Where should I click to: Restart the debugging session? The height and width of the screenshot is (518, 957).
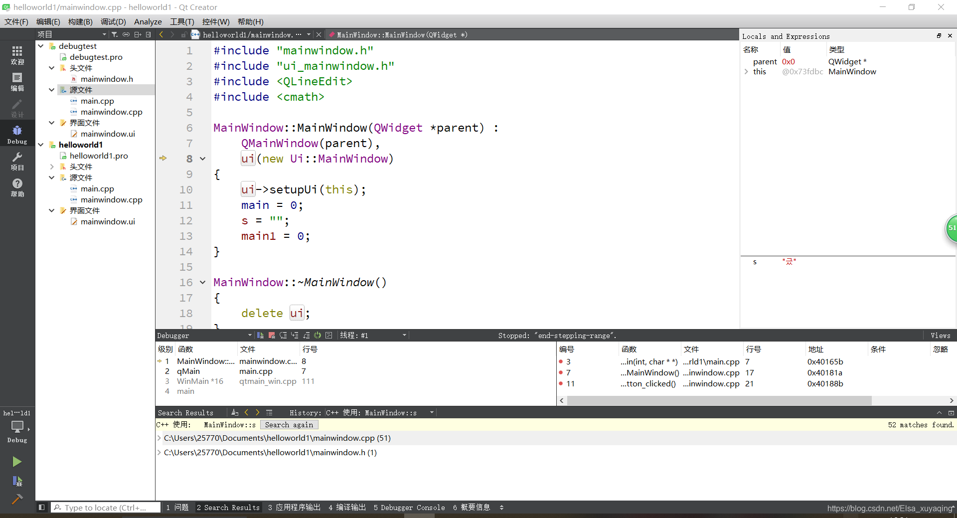318,336
